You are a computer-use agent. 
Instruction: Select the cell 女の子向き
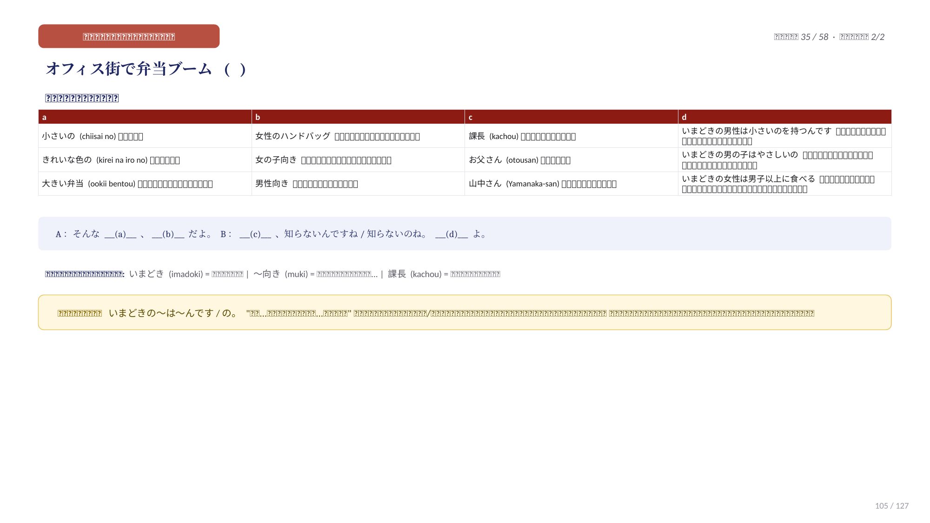coord(358,160)
